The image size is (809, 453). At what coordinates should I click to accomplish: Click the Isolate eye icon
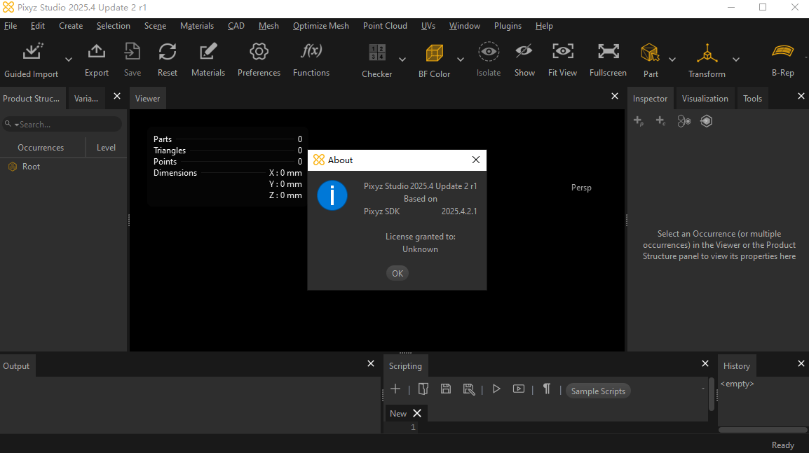[x=489, y=52]
